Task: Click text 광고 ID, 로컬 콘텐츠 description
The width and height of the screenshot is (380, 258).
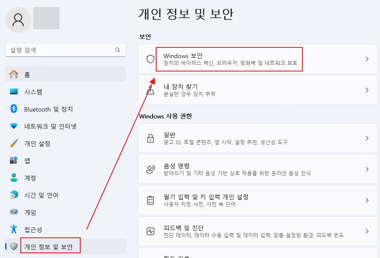Action: 226,142
